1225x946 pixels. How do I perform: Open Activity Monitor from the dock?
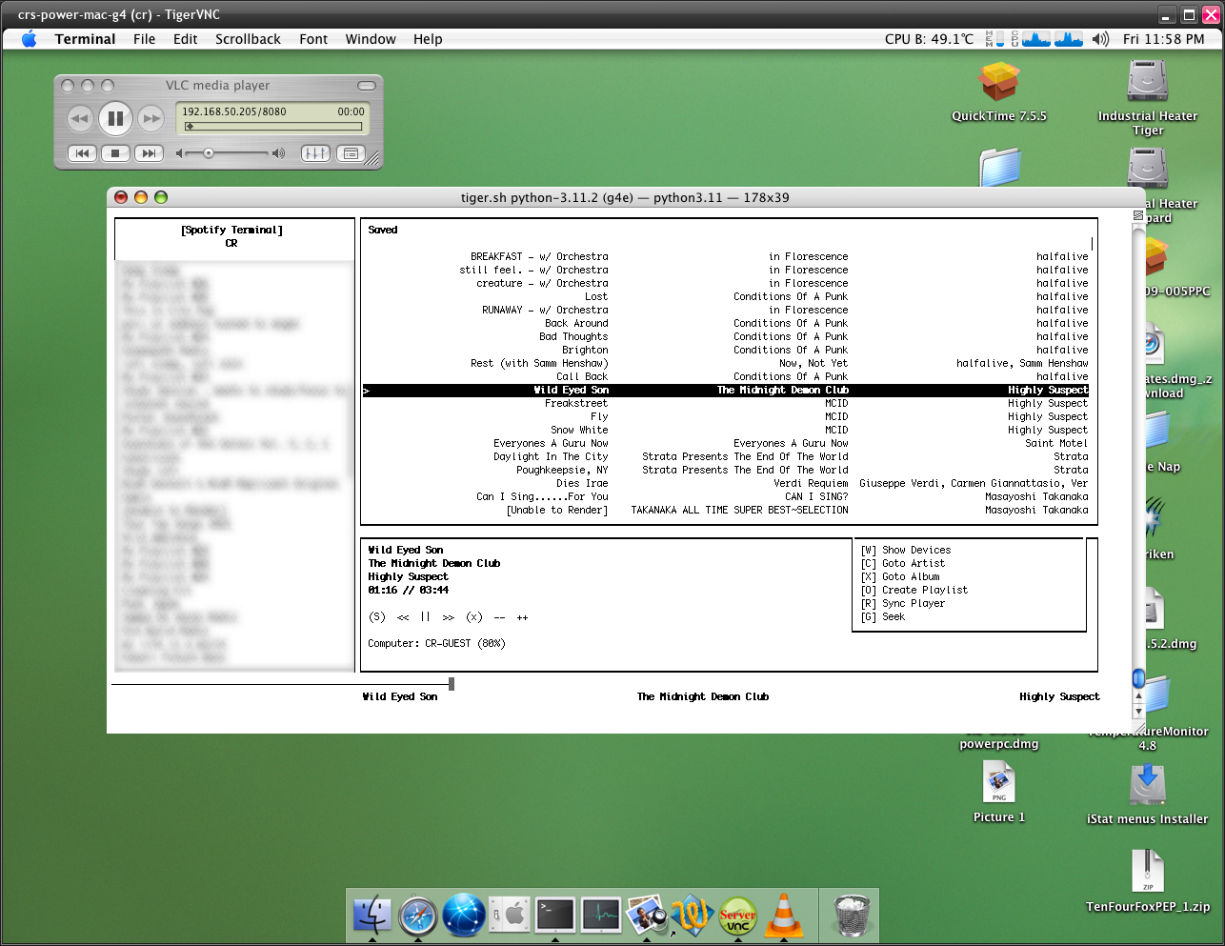(x=601, y=916)
